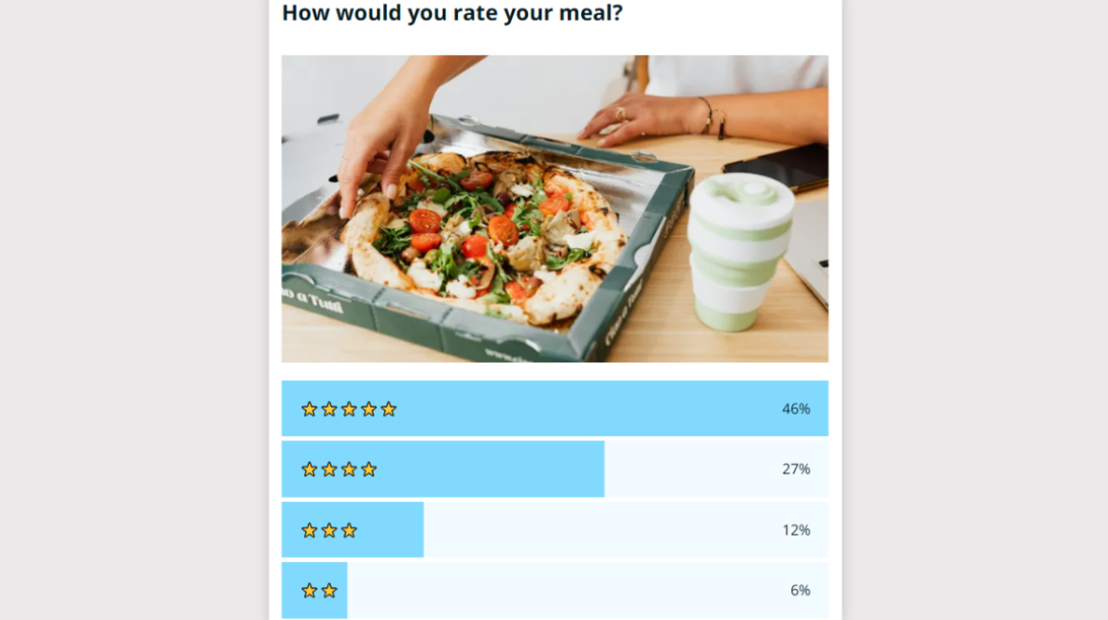This screenshot has height=620, width=1108.
Task: Click the second star in the four-star rating
Action: [x=329, y=469]
